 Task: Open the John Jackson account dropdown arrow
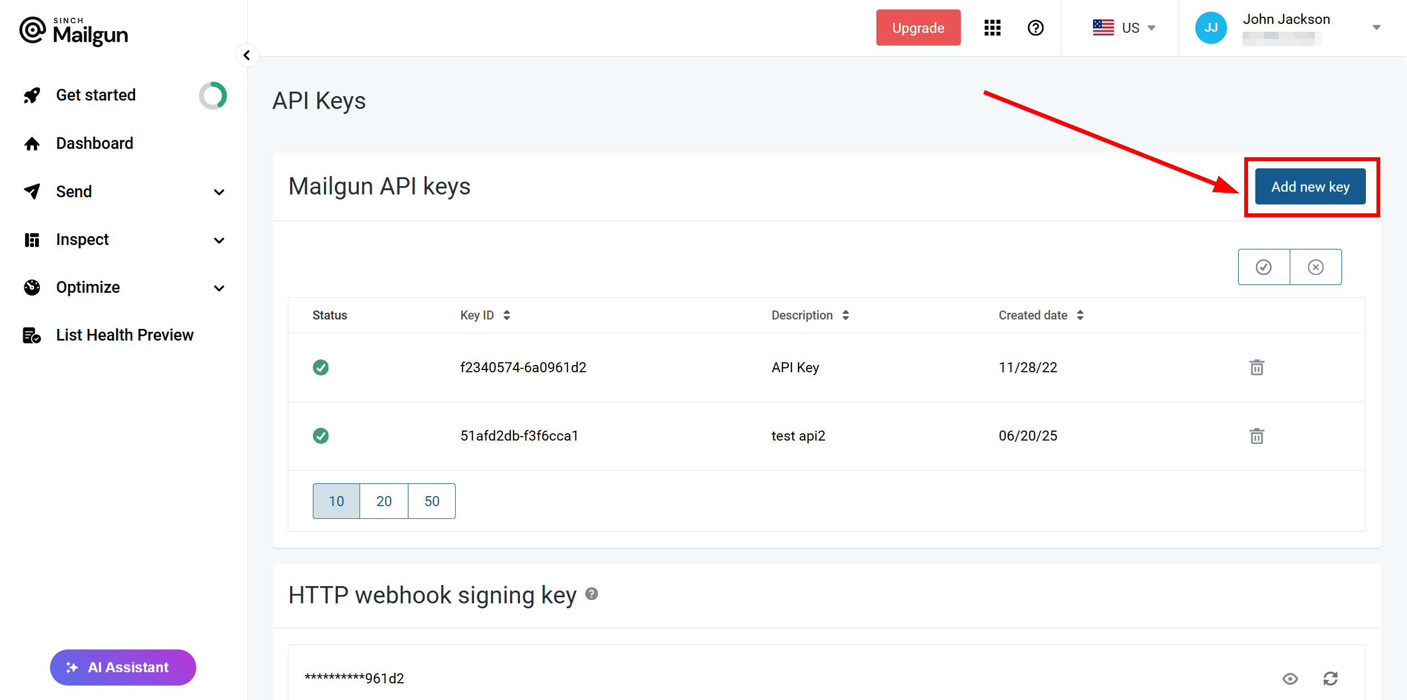1376,28
